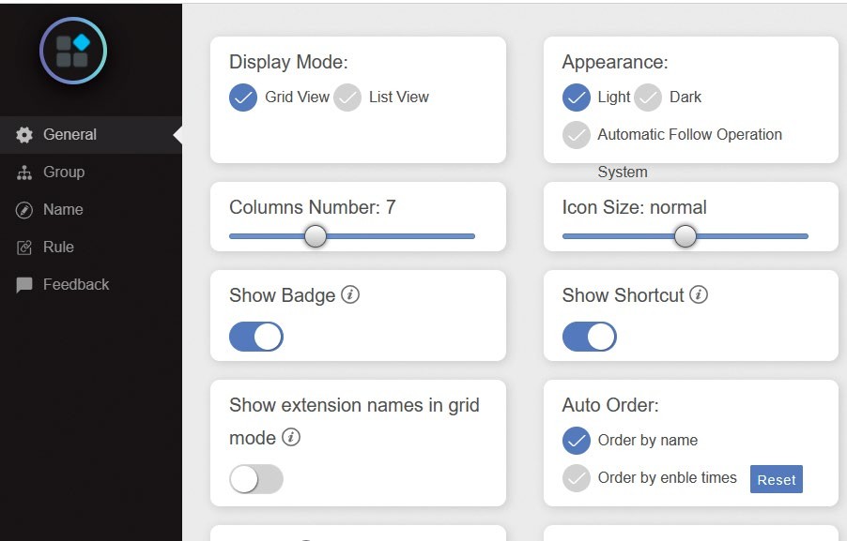Click the Group hierarchy icon in sidebar

coord(24,173)
